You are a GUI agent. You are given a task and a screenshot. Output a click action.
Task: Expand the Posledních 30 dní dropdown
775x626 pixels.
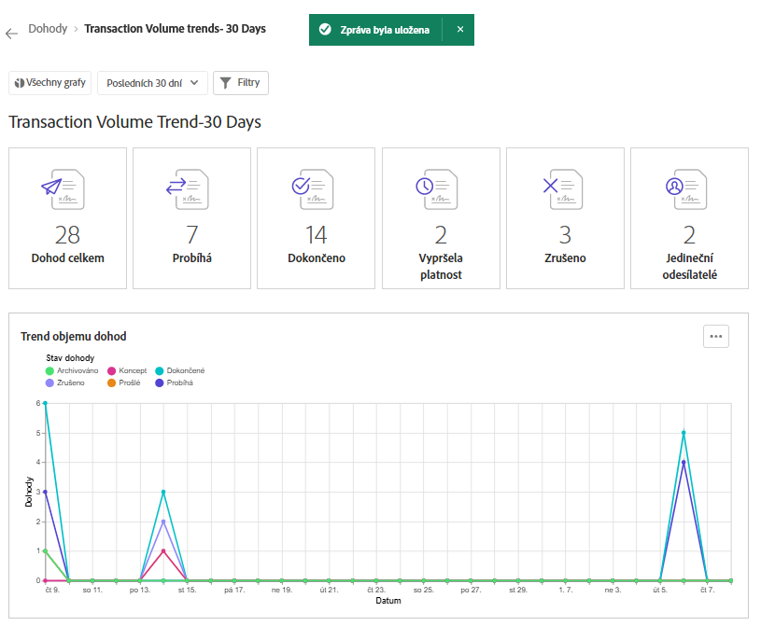tap(152, 83)
